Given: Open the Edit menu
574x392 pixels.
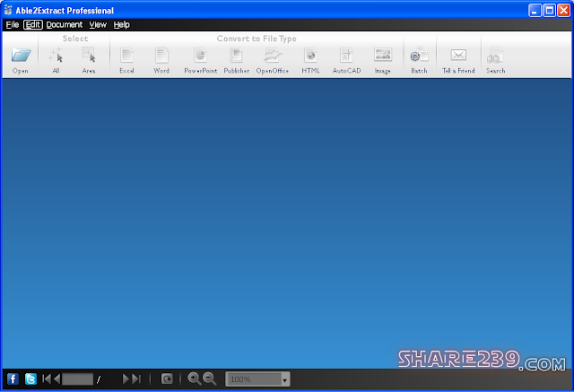Looking at the screenshot, I should pyautogui.click(x=33, y=24).
